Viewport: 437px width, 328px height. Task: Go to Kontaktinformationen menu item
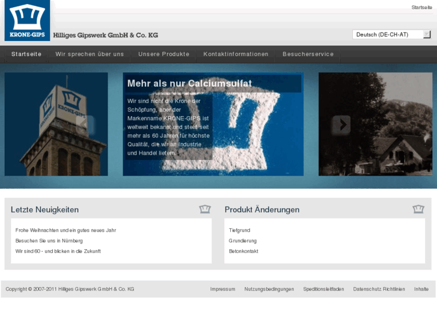(x=236, y=54)
